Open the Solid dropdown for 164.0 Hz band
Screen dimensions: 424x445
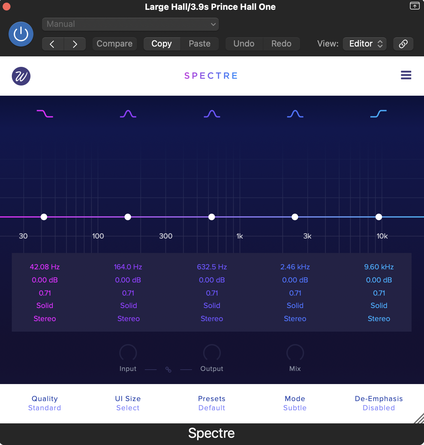point(129,306)
